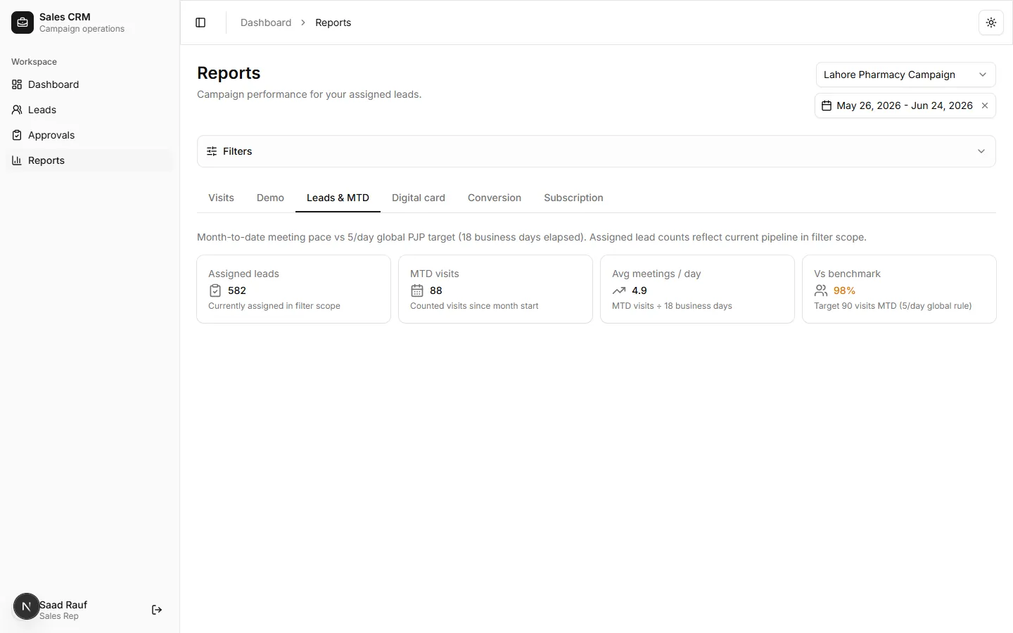Switch to the Visits tab
Image resolution: width=1013 pixels, height=633 pixels.
tap(221, 198)
